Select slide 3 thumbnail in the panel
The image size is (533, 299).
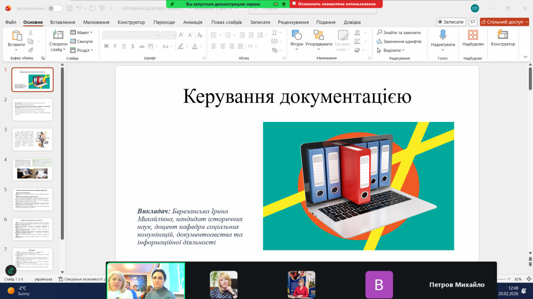(x=32, y=139)
